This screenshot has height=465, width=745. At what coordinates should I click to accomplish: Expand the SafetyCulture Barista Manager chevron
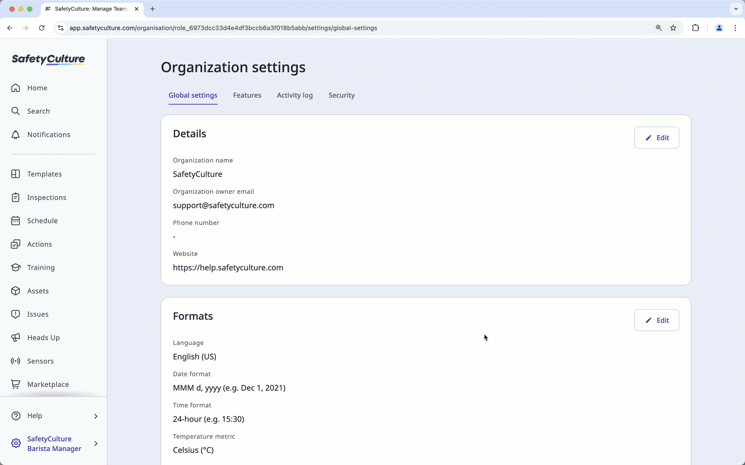[96, 443]
